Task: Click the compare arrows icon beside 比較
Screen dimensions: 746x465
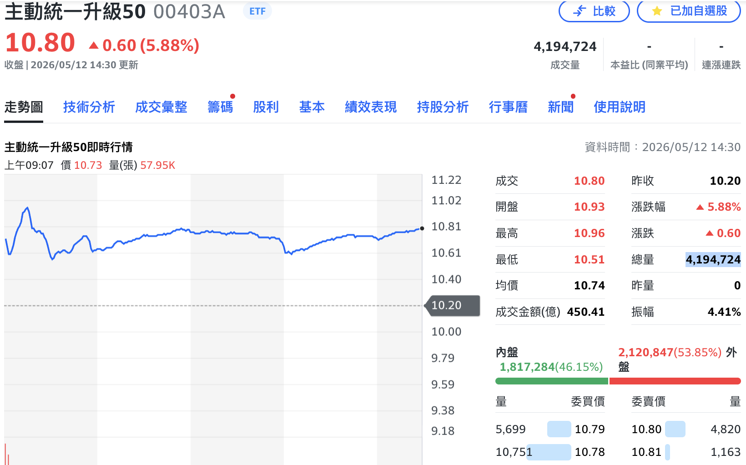Action: point(580,11)
